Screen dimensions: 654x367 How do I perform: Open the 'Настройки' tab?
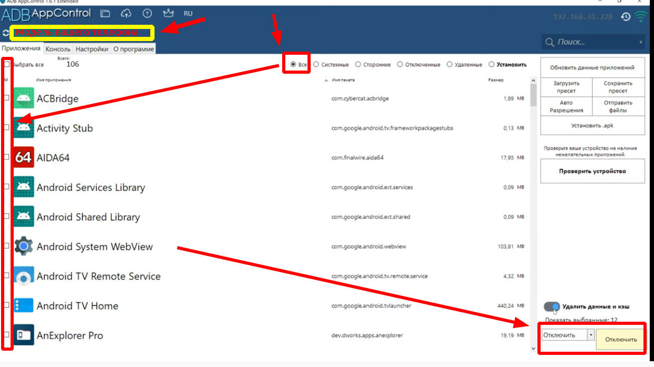point(91,49)
